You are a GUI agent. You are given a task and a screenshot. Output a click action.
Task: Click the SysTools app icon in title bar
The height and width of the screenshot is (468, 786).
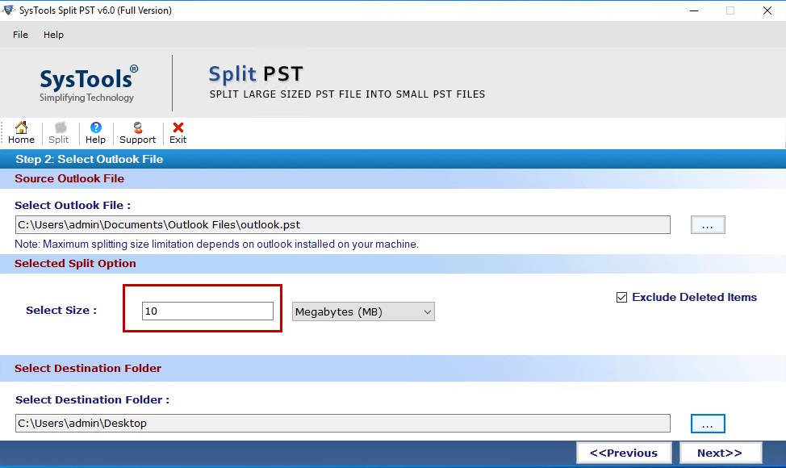click(9, 10)
